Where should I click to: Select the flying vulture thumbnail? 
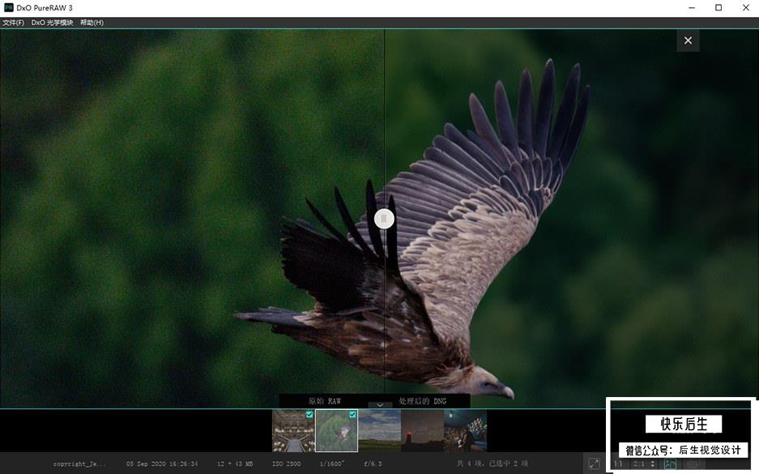point(336,430)
